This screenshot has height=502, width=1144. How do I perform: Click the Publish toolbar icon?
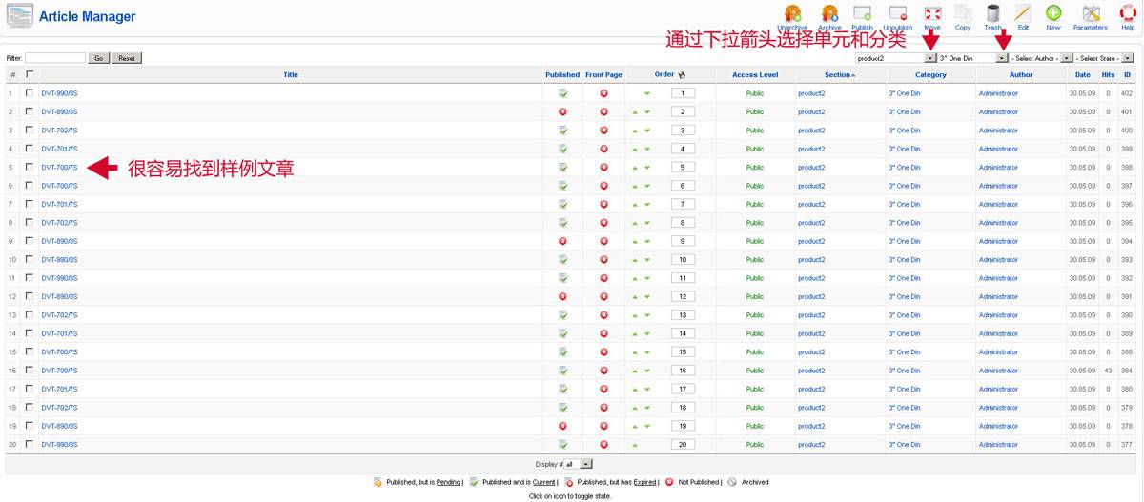click(x=862, y=14)
